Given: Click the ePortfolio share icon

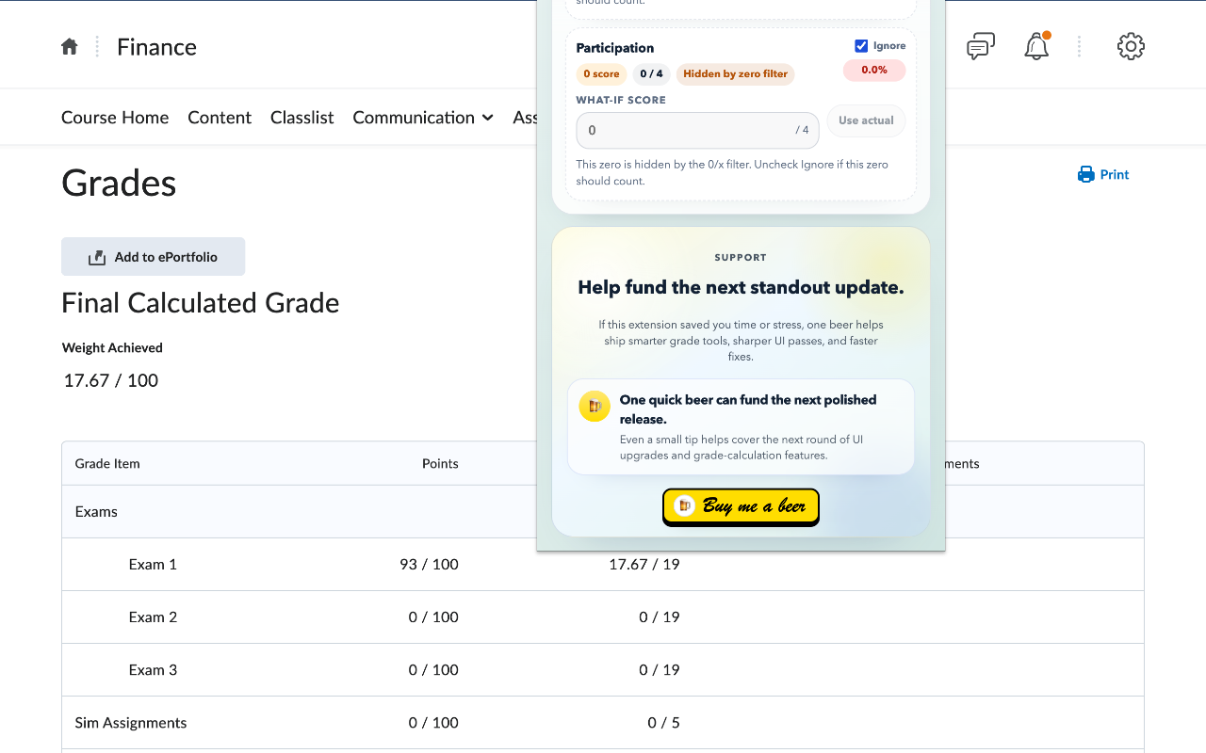Looking at the screenshot, I should (x=97, y=257).
